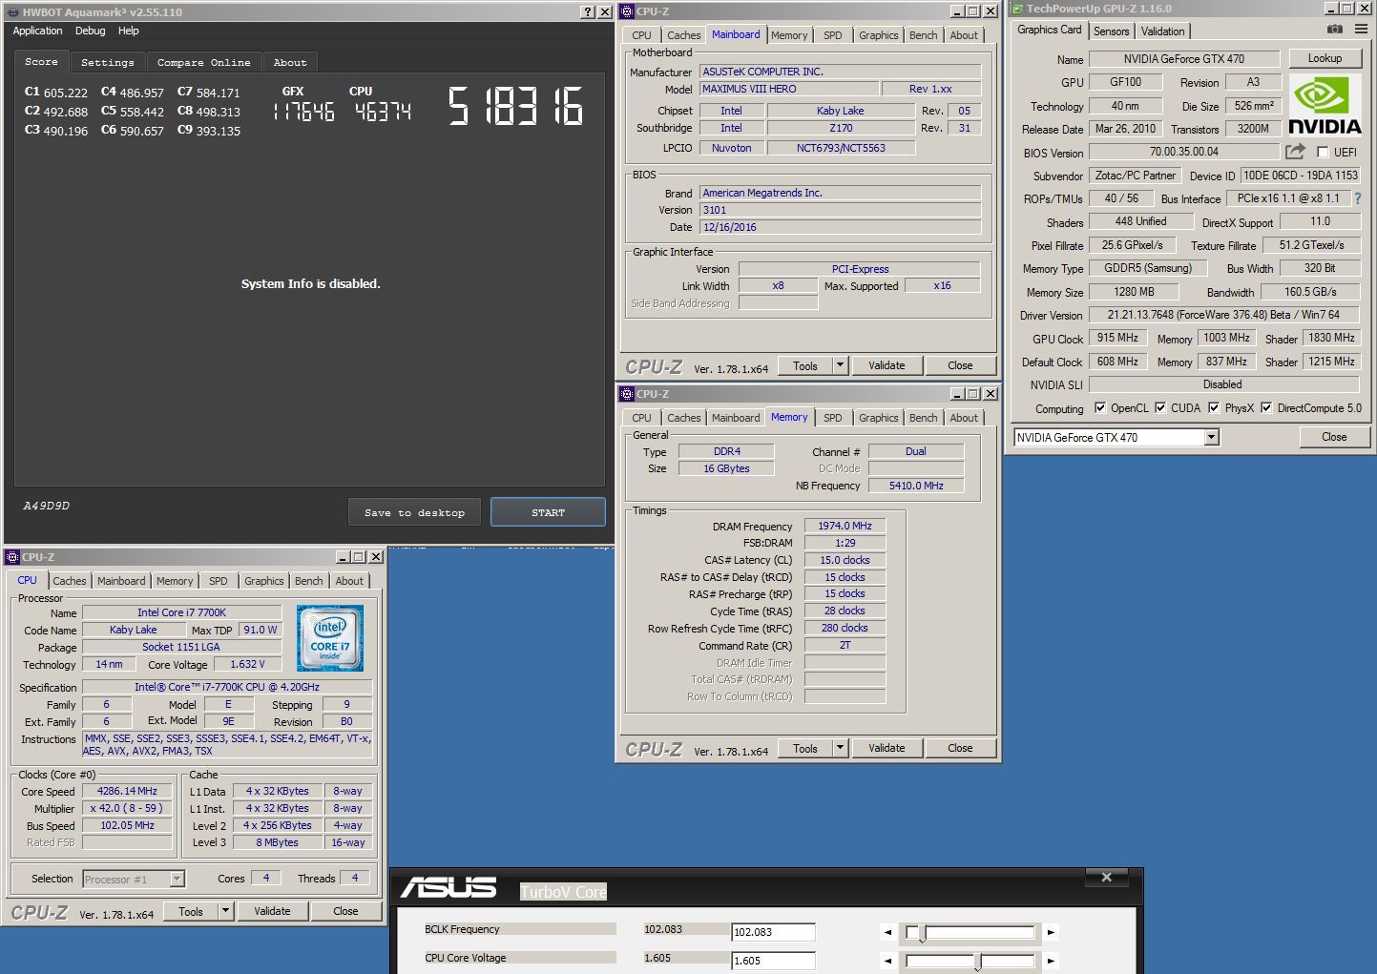Click the START button in Aquamark
The height and width of the screenshot is (974, 1377).
[x=548, y=512]
